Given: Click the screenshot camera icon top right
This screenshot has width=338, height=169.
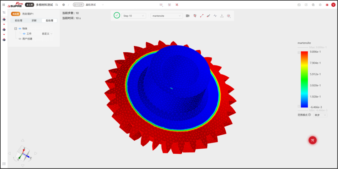Looking at the screenshot, I should [299, 5].
